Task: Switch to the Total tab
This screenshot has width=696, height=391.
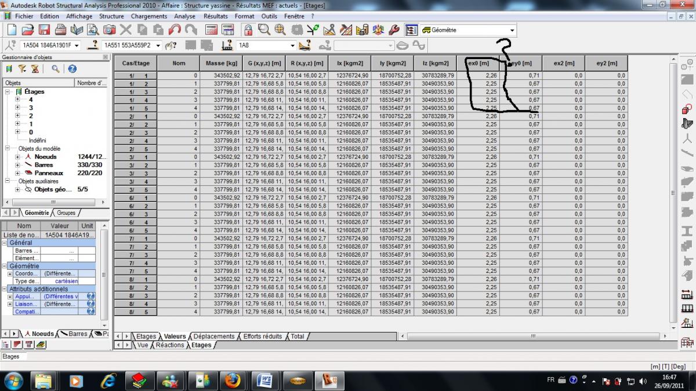Action: point(298,336)
